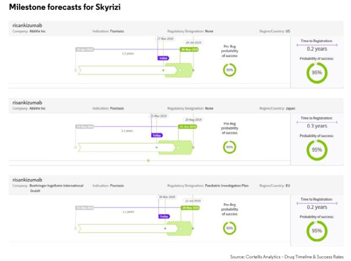Click Region/Country: EU label
This screenshot has height=261, width=351.
tap(275, 185)
